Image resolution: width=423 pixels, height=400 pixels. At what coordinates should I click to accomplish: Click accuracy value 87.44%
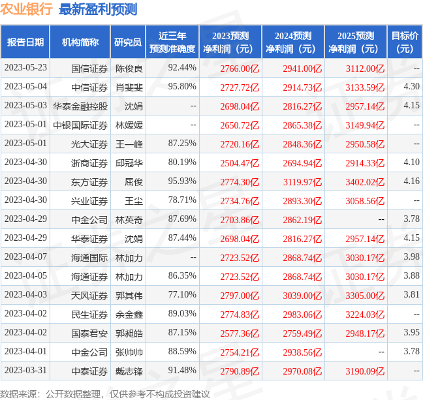[x=182, y=238]
